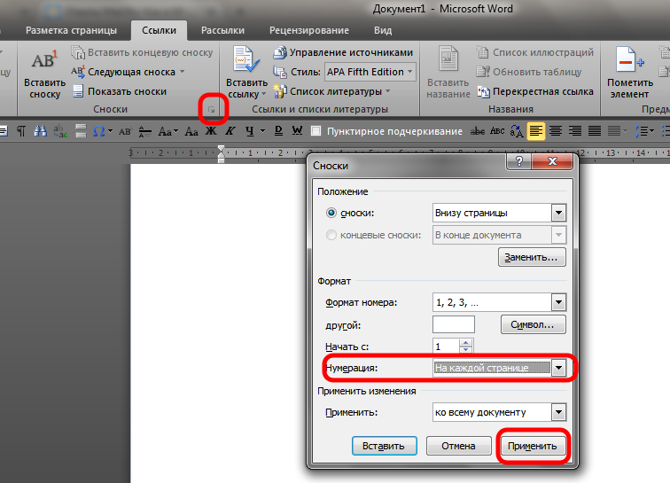Apply double underline D icon
The height and width of the screenshot is (483, 670).
point(278,131)
